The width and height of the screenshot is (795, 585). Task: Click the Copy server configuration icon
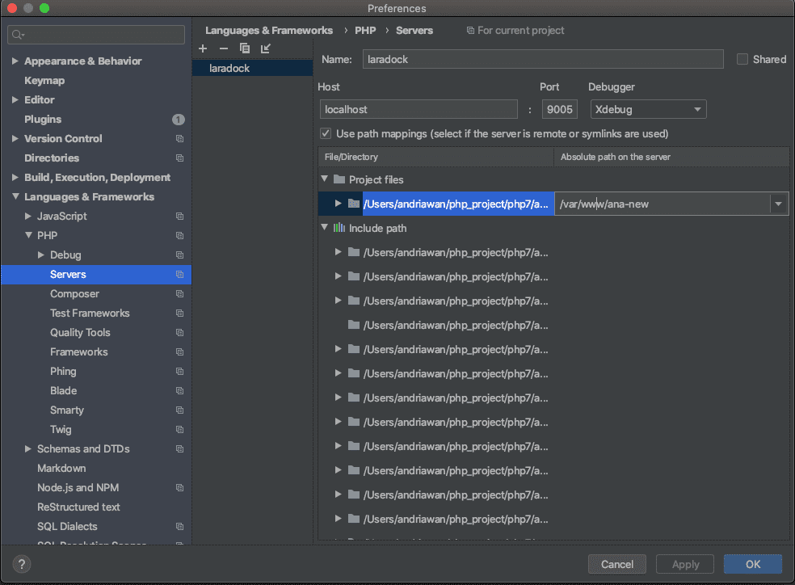point(245,49)
